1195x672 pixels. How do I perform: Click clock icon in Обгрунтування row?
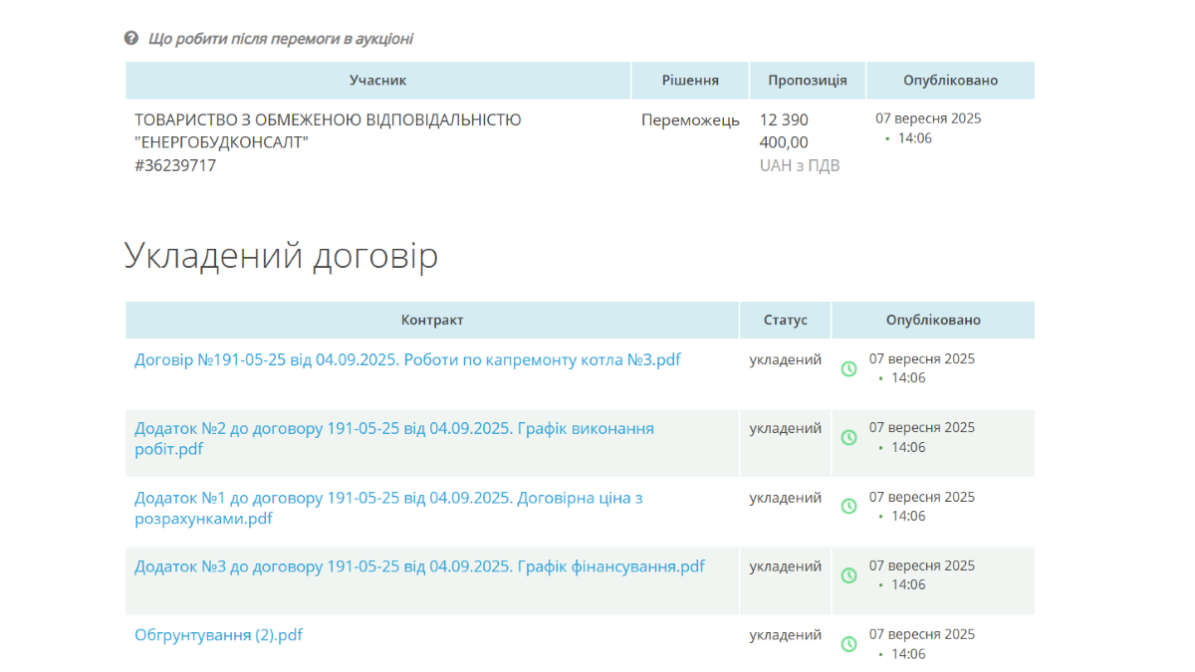point(848,644)
